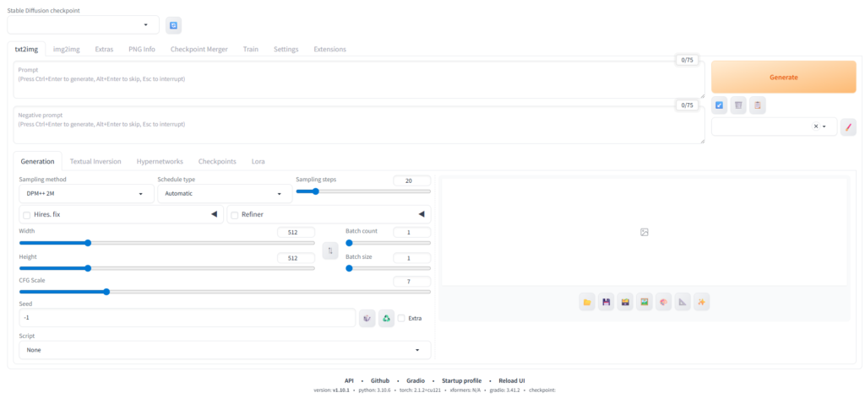Click the swap width and height icon
This screenshot has width=865, height=409.
(330, 250)
